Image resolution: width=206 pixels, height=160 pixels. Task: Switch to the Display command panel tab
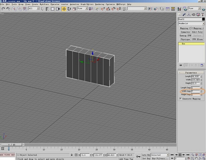tap(198, 14)
